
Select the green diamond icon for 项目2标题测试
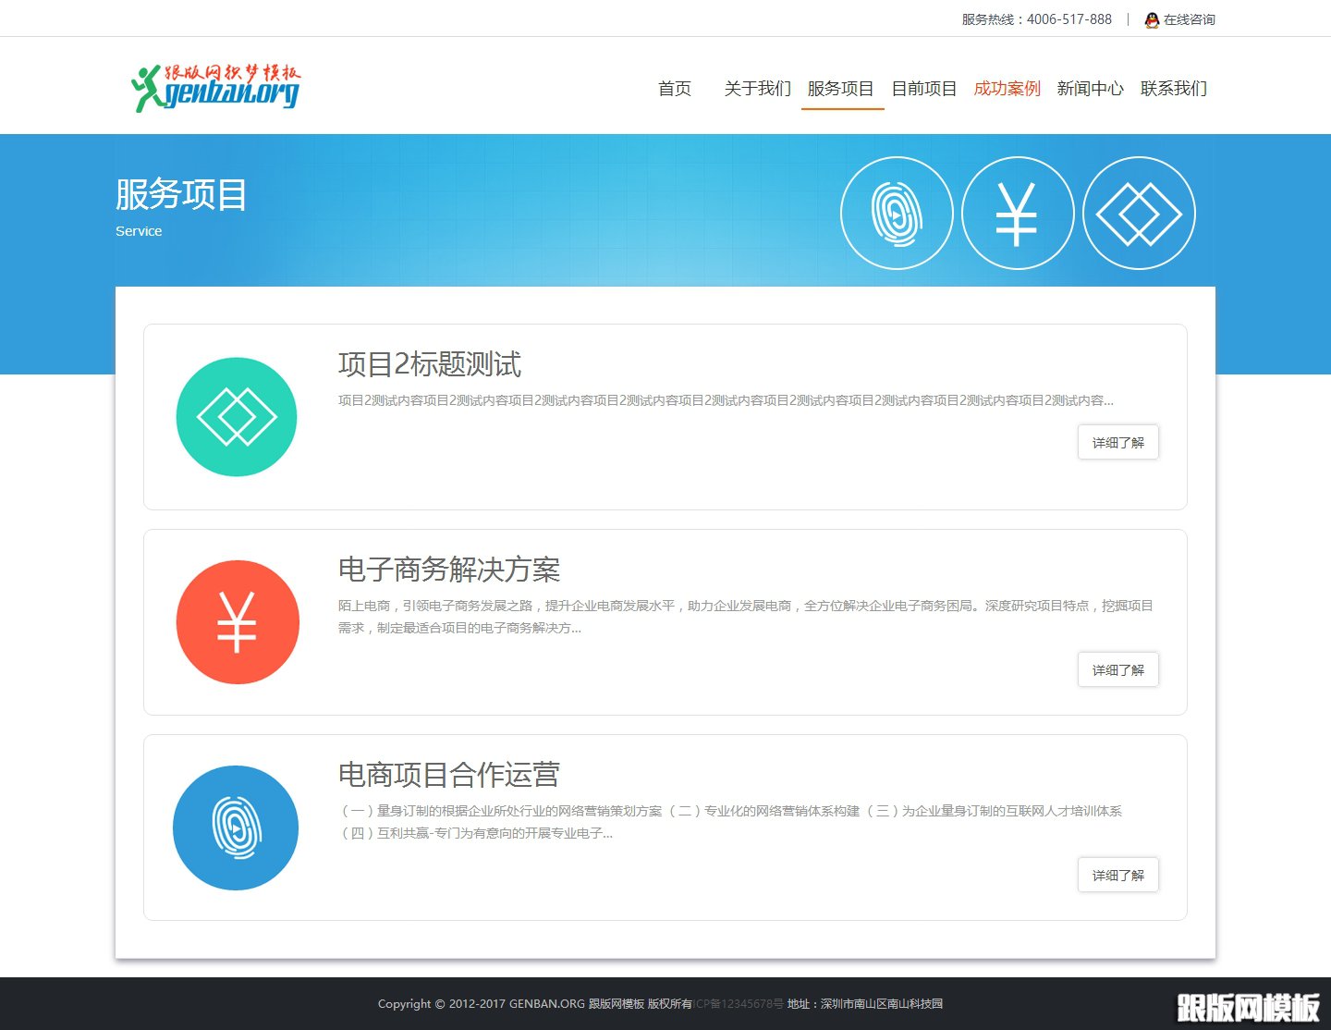tap(237, 416)
